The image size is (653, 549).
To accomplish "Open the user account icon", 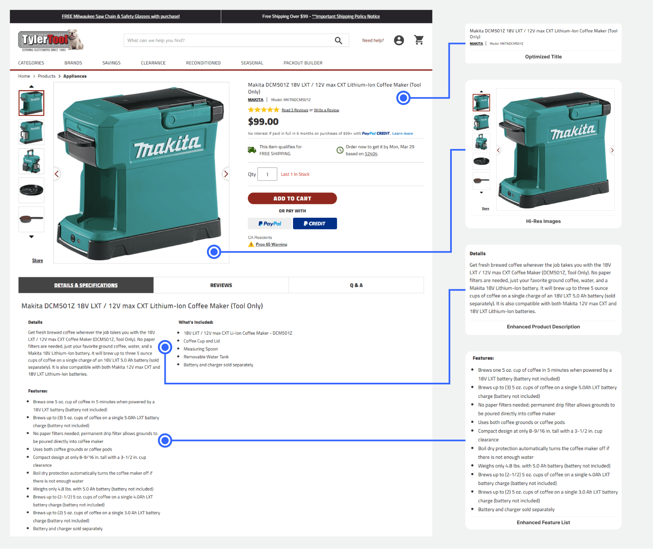I will (x=399, y=40).
